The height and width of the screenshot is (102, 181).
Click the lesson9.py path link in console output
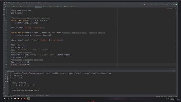[89, 73]
